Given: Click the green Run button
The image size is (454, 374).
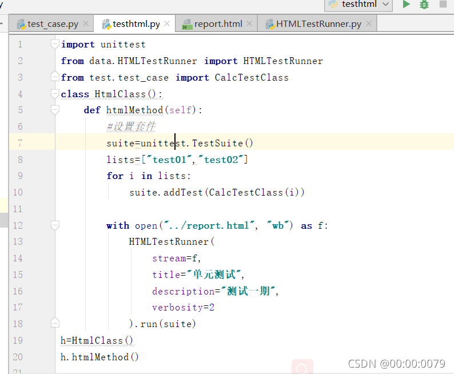Looking at the screenshot, I should coord(407,4).
